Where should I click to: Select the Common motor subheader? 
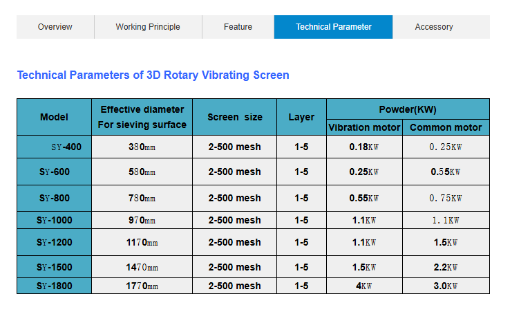446,127
